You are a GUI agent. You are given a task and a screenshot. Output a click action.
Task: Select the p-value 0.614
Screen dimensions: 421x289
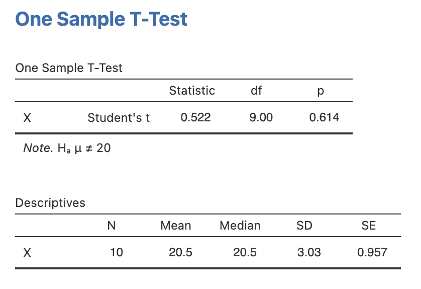324,118
